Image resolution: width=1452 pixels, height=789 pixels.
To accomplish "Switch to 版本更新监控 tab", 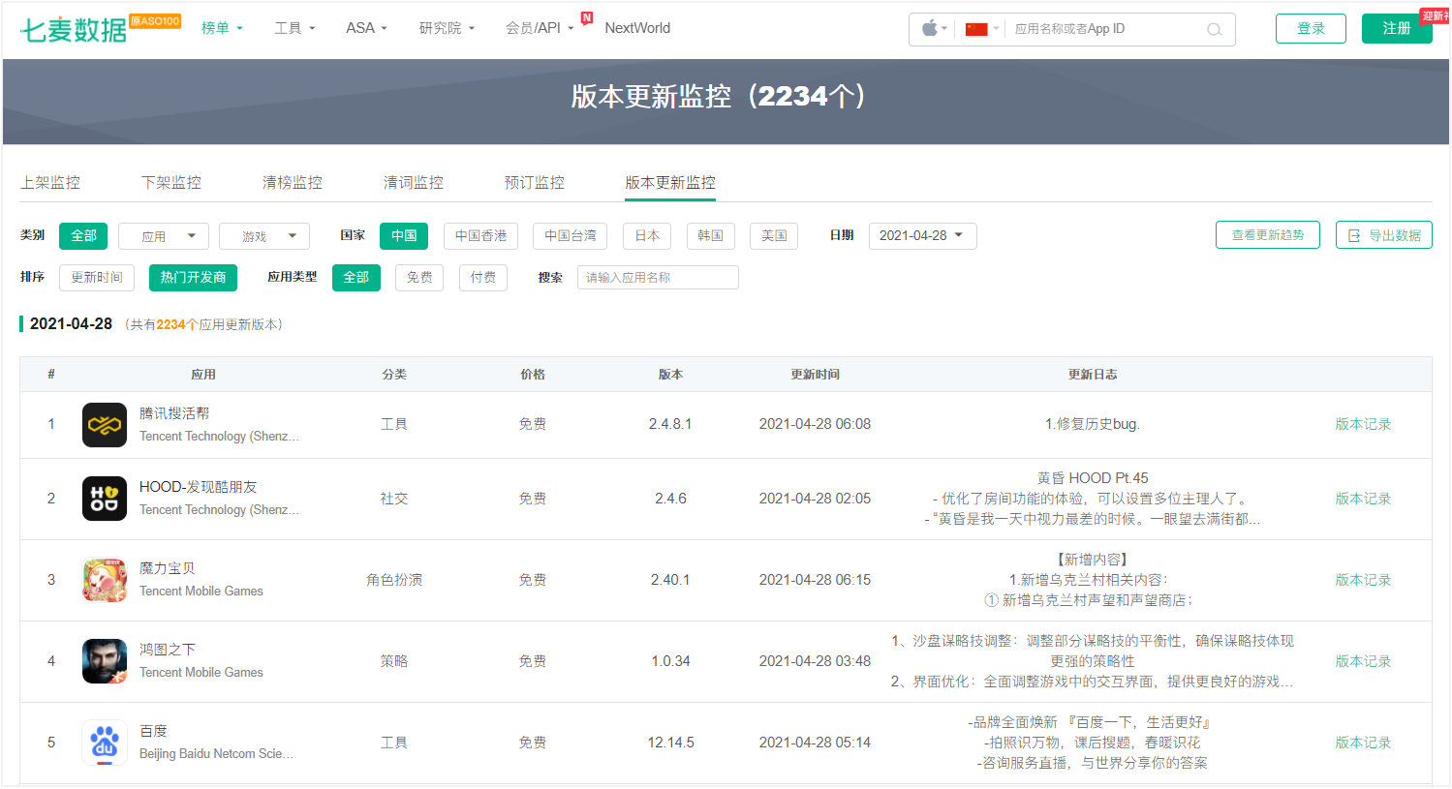I will (x=670, y=183).
